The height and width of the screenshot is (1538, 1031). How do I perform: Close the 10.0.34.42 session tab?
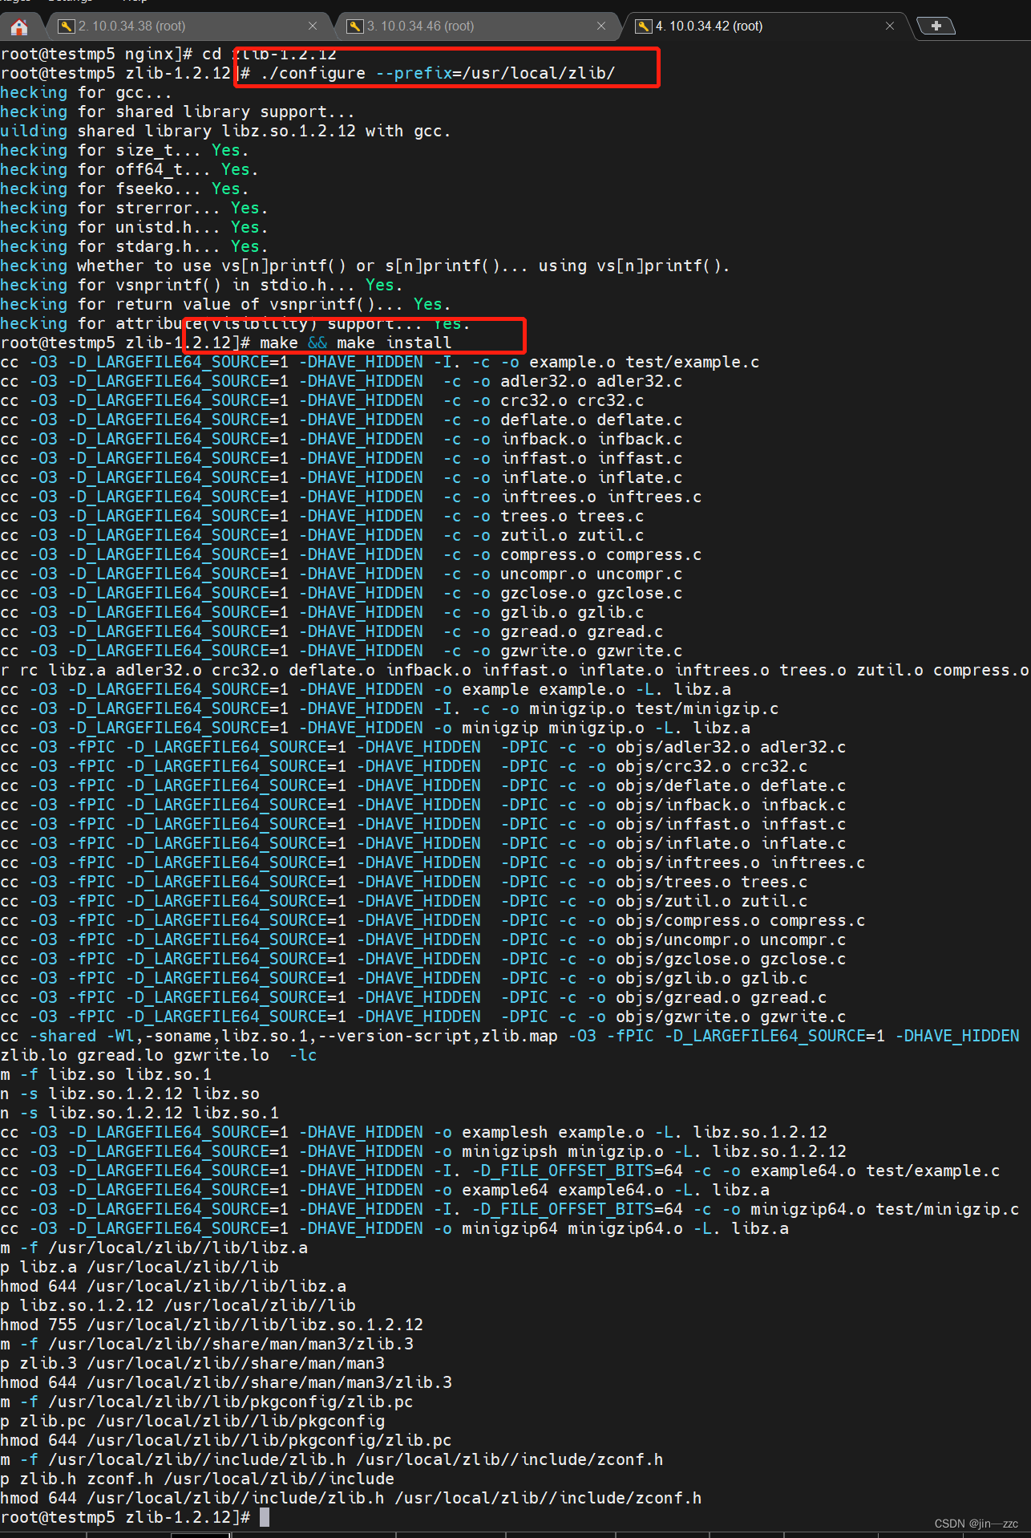point(890,26)
